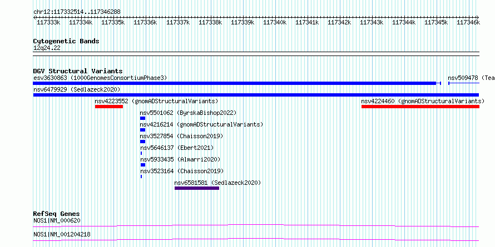
Task: Select nsv5501062 ByrskaBishop2022 label
Action: coord(188,113)
